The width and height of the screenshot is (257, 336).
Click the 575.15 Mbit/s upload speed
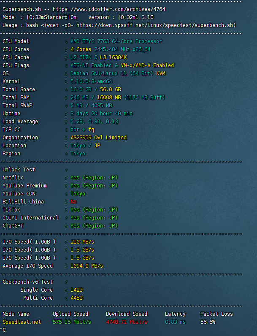[72, 322]
